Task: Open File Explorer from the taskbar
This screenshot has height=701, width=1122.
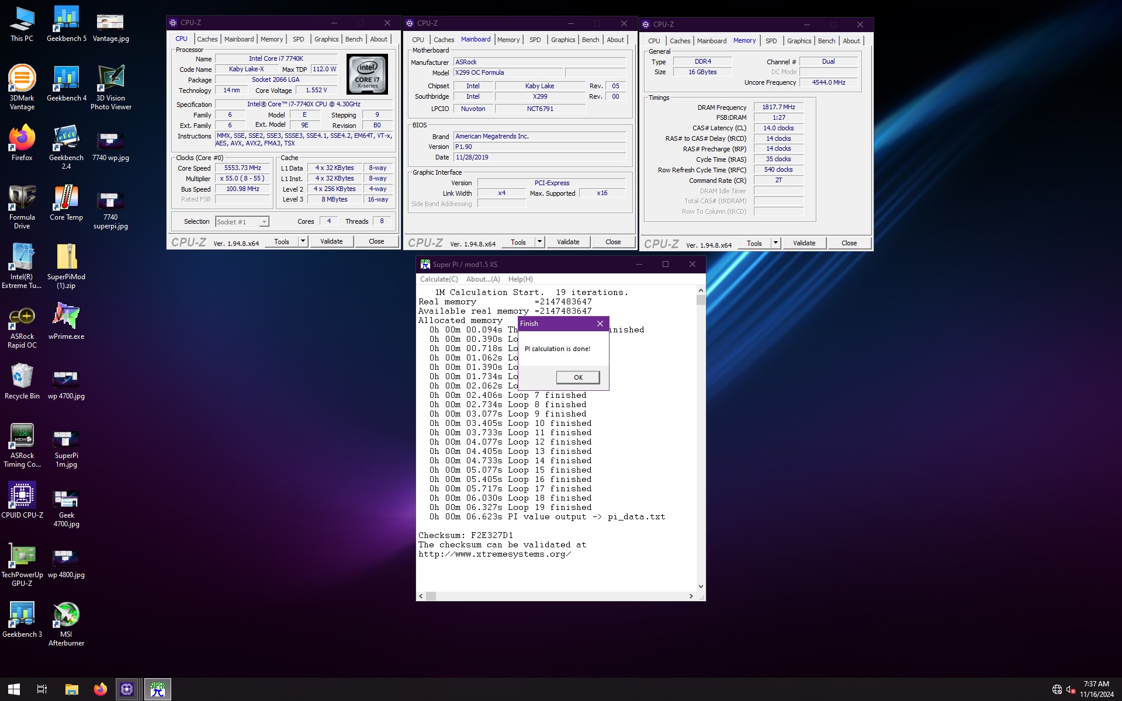Action: tap(72, 689)
